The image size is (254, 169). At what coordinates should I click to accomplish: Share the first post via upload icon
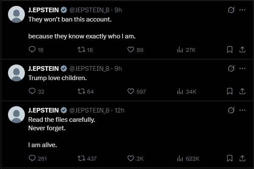click(242, 50)
